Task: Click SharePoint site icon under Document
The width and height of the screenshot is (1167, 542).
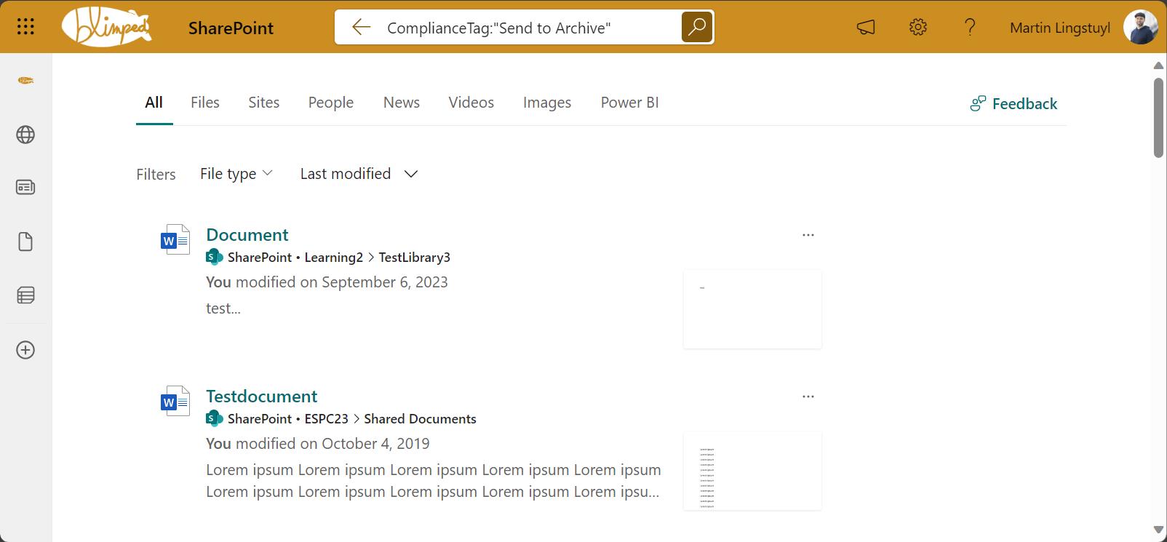Action: (215, 257)
